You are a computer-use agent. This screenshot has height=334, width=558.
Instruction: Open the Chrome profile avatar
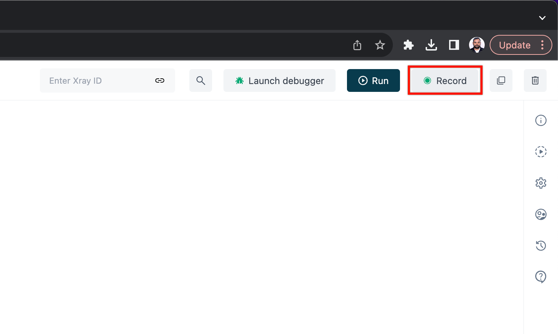[x=477, y=45]
